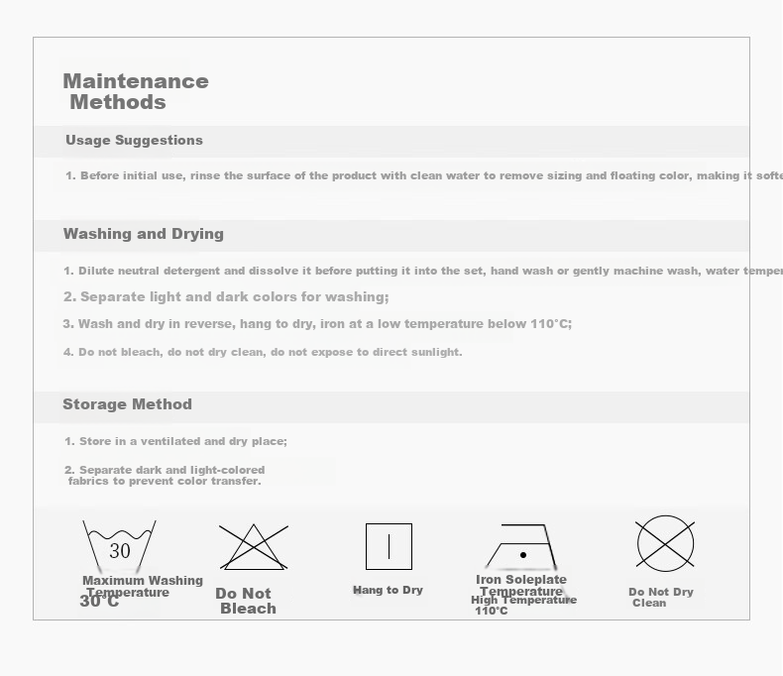This screenshot has height=676, width=783.
Task: Click the Do Not Dry Clean label
Action: tap(661, 597)
